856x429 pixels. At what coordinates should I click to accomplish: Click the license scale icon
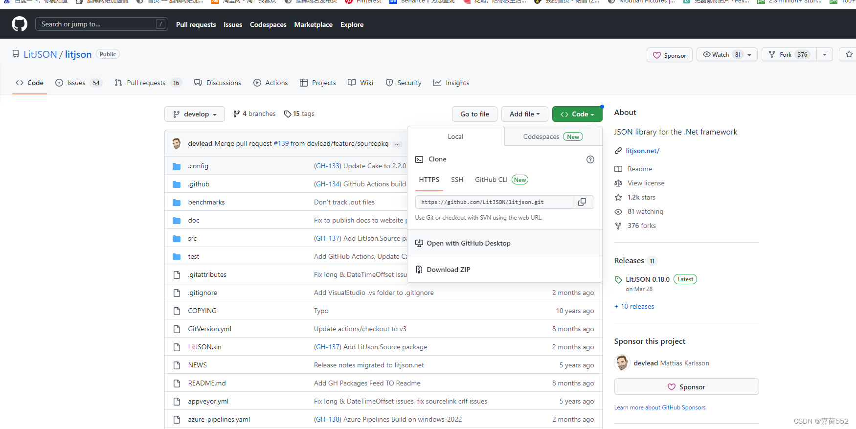click(618, 183)
